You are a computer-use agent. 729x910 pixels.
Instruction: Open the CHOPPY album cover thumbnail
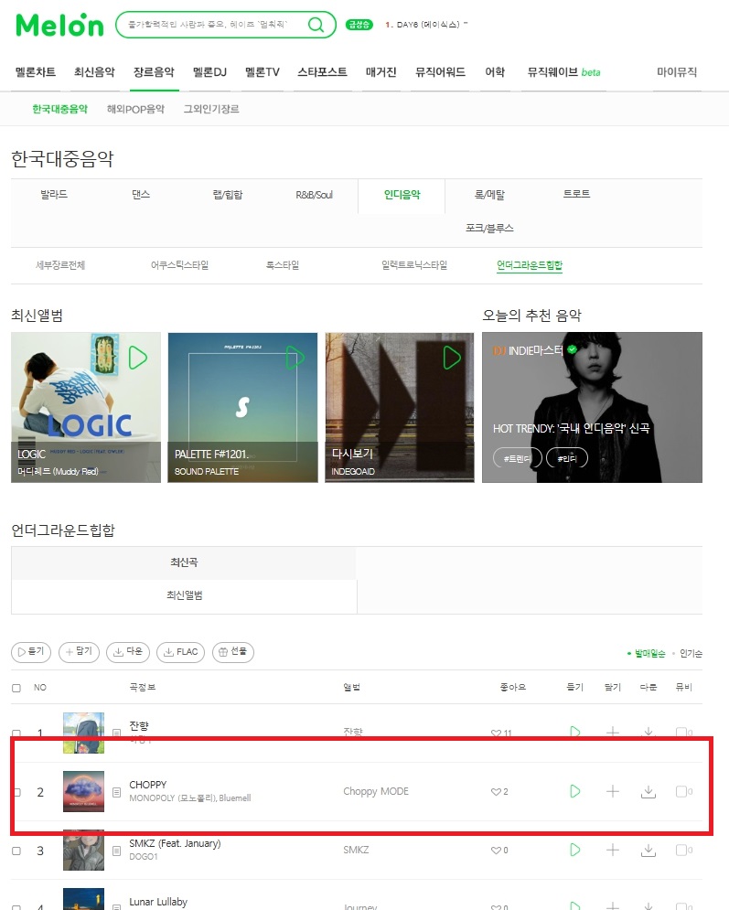pos(83,791)
